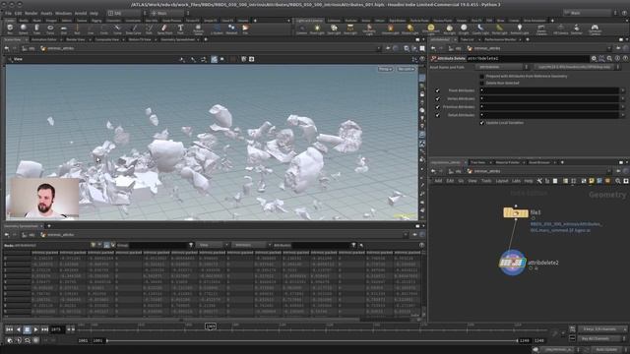Screen dimensions: 630x354
Task: Select the Sphere shelf tool
Action: point(24,29)
